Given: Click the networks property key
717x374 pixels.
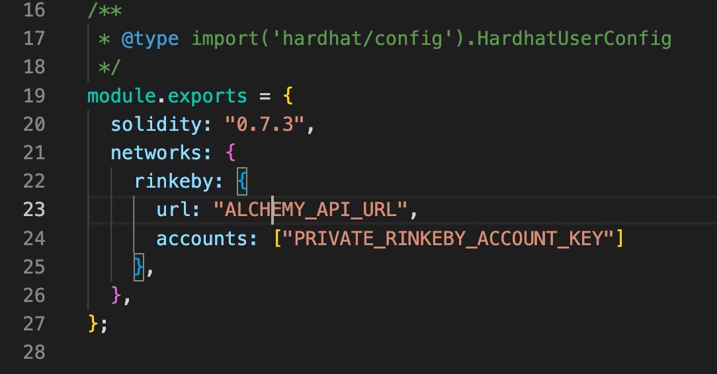Looking at the screenshot, I should click(156, 153).
